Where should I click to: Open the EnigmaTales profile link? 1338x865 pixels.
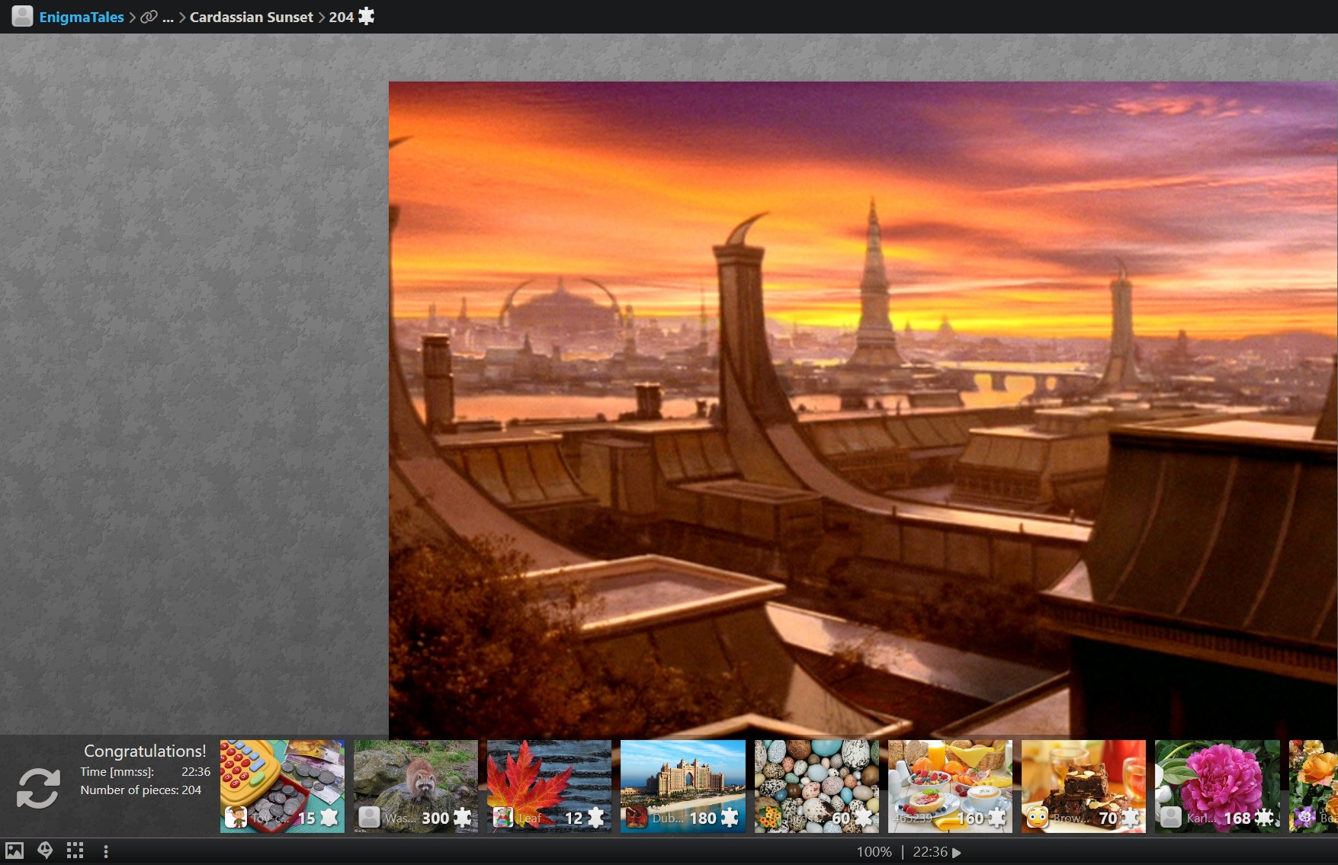[x=81, y=17]
